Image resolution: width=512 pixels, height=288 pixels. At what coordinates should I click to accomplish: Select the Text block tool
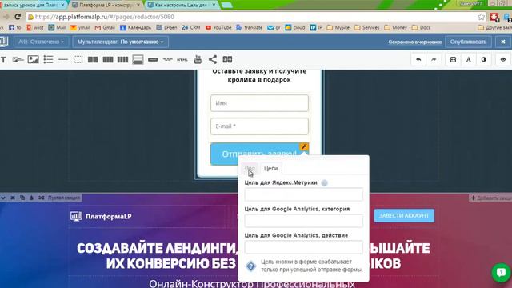[x=3, y=59]
